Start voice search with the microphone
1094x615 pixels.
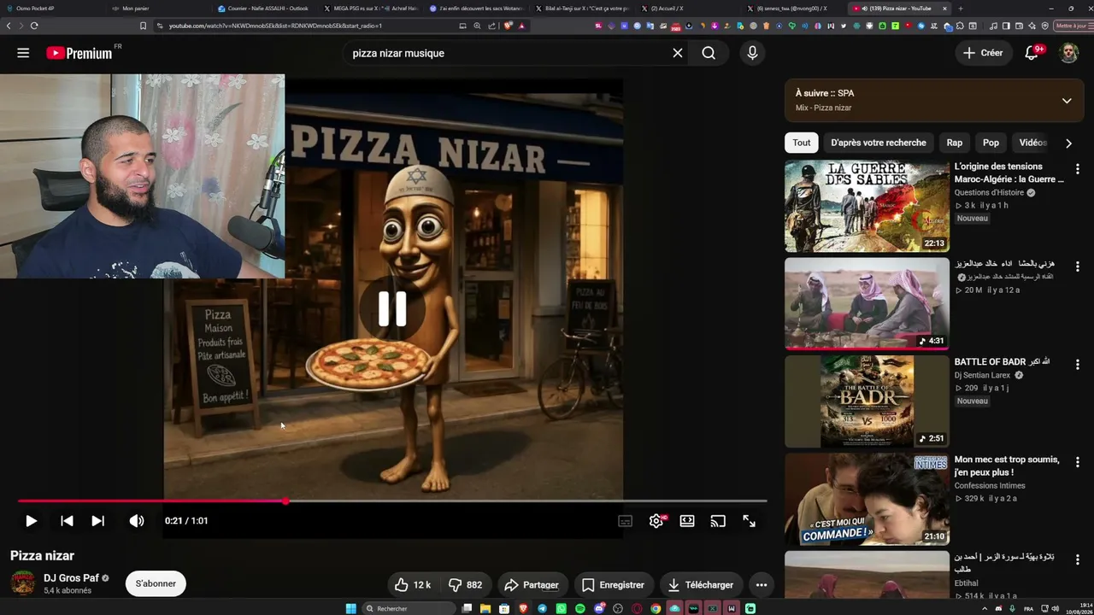[x=752, y=53]
